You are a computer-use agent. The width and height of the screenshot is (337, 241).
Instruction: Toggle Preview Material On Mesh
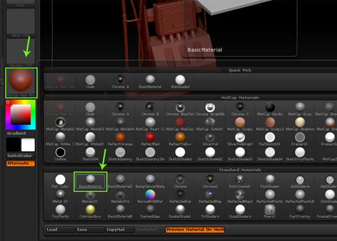195,229
